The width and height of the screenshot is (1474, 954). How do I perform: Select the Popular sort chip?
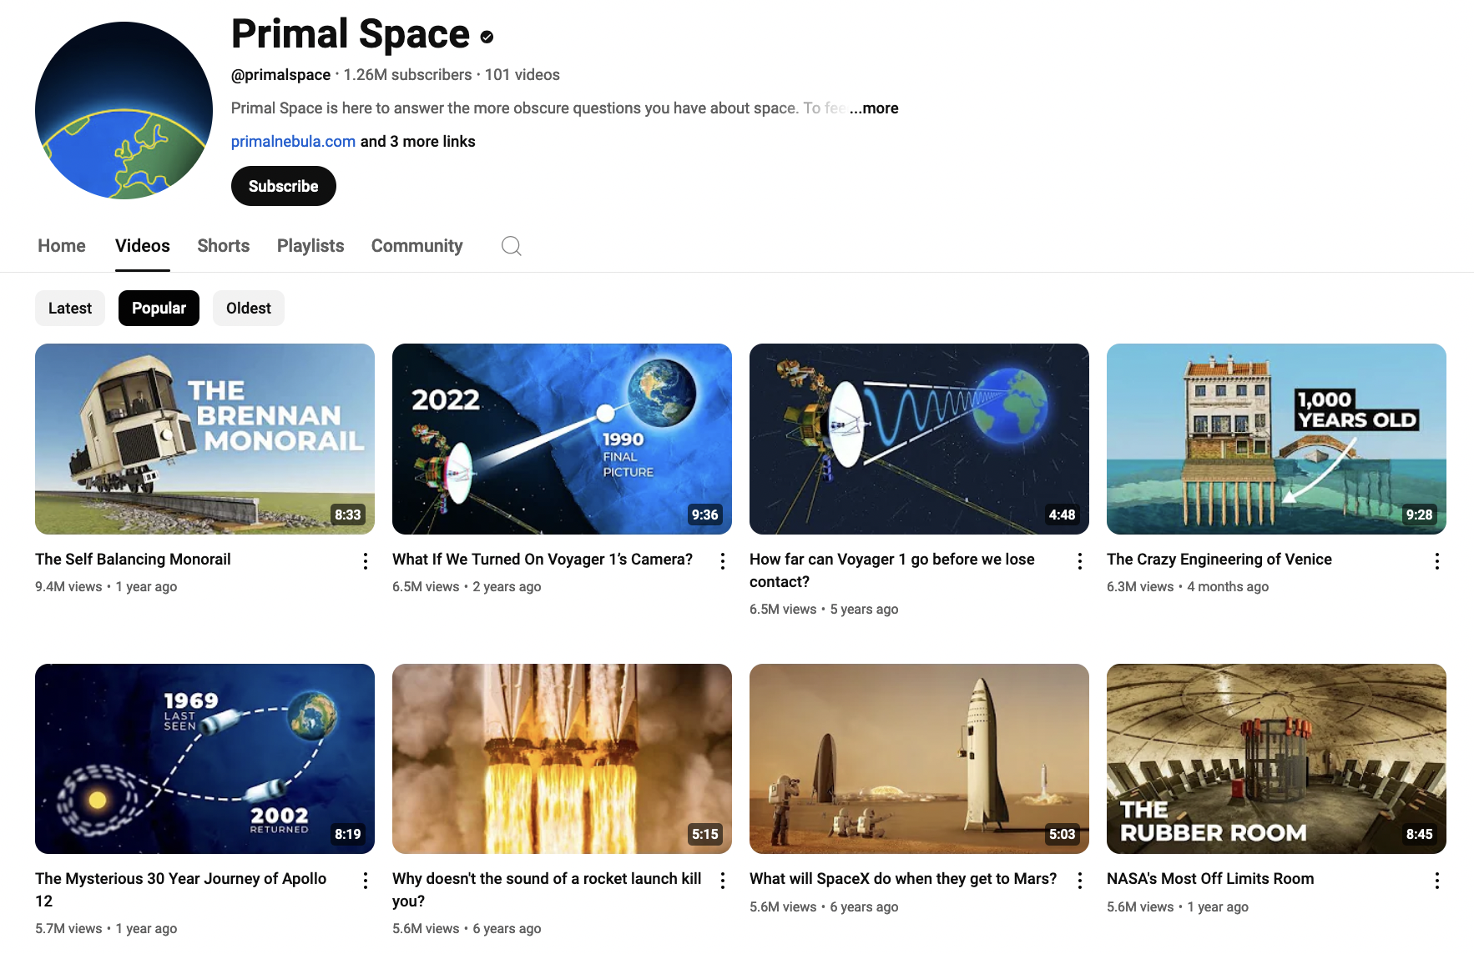tap(159, 309)
